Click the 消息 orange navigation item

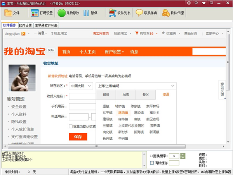(x=134, y=52)
